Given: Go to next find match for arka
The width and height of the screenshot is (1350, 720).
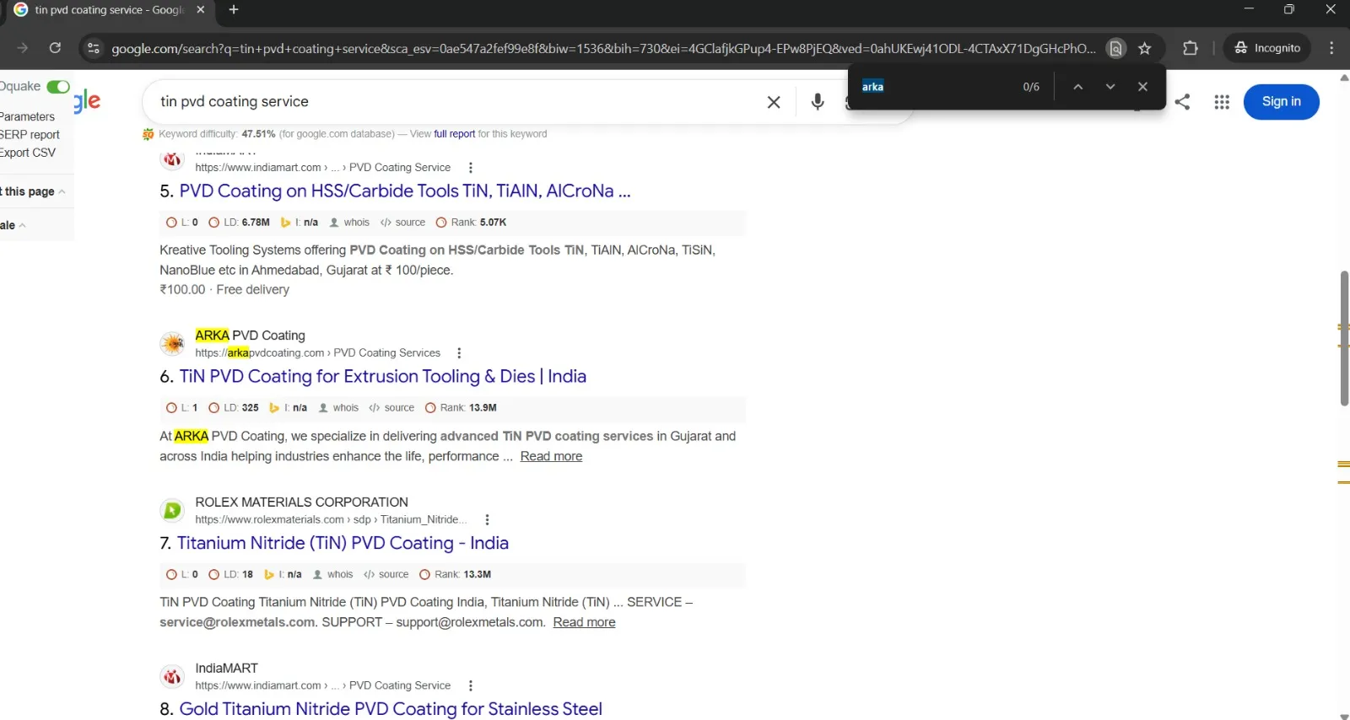Looking at the screenshot, I should 1110,86.
